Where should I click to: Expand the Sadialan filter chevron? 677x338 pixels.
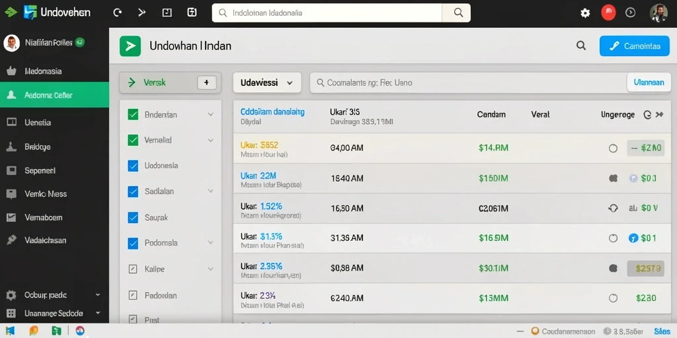(x=210, y=191)
